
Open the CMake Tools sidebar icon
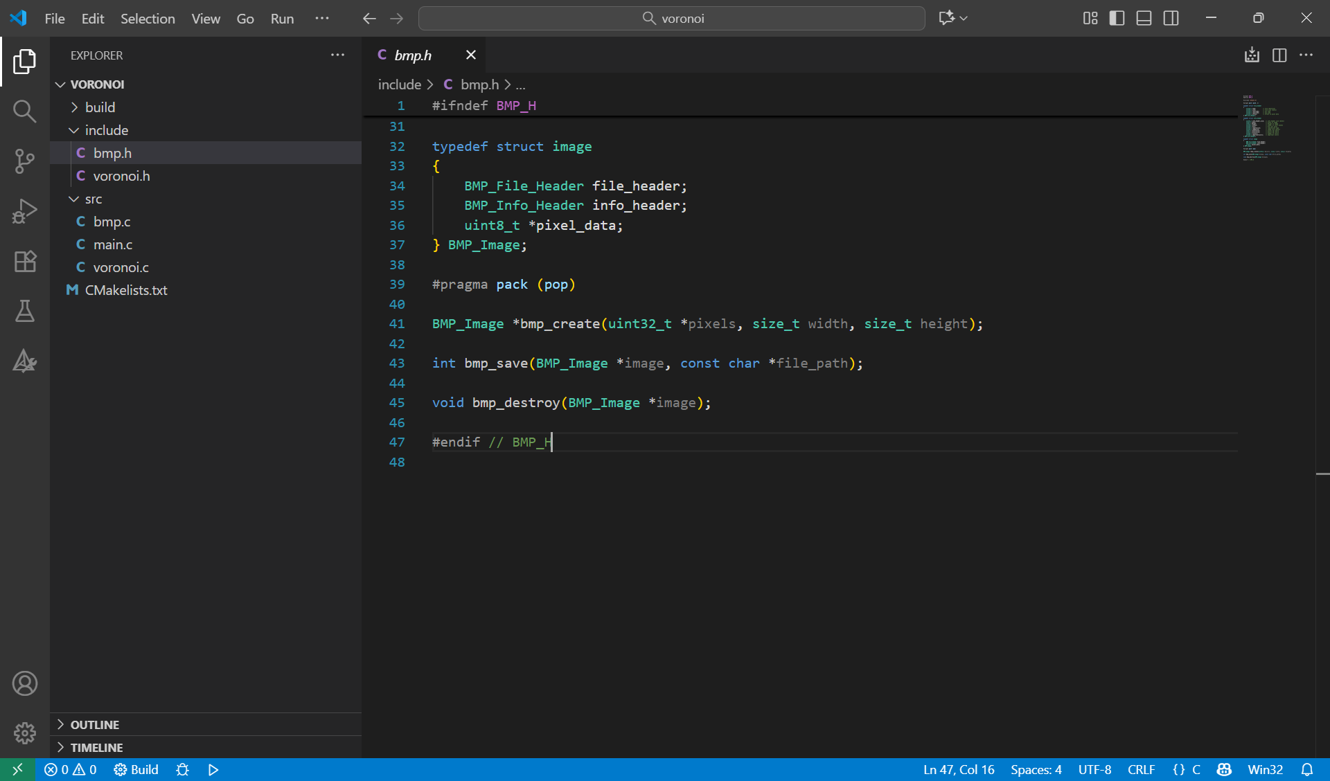click(25, 361)
